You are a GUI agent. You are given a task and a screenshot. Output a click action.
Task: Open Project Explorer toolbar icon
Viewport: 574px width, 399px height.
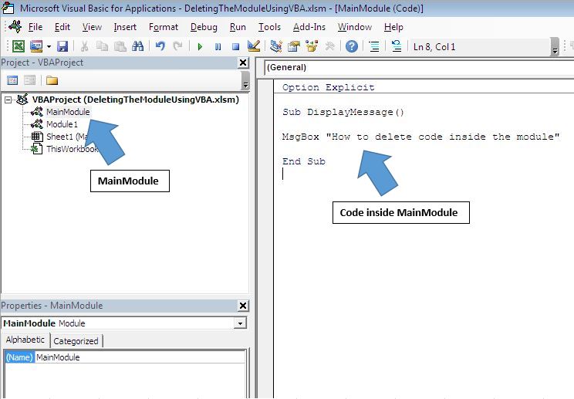click(276, 46)
